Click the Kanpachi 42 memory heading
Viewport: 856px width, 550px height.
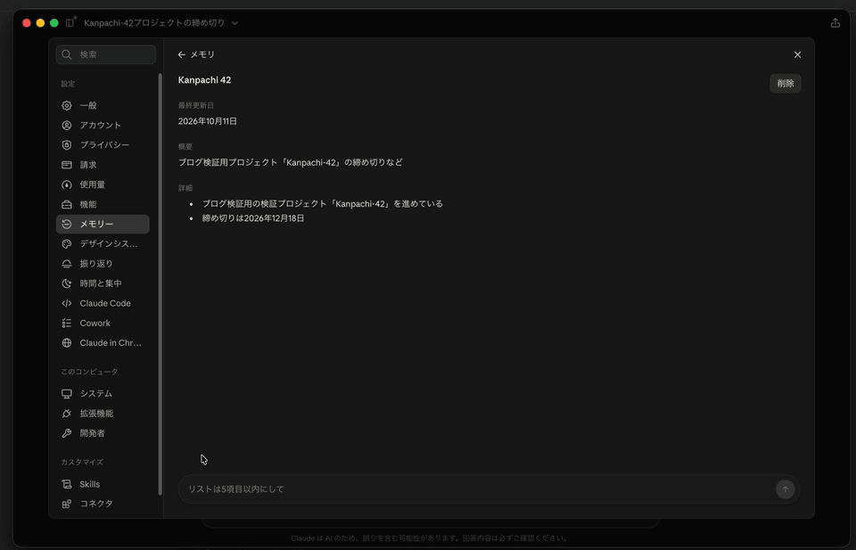(205, 80)
